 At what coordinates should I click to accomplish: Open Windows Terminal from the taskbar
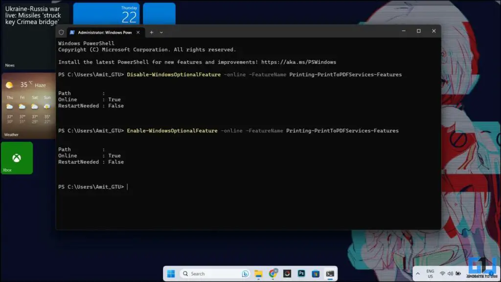point(331,273)
